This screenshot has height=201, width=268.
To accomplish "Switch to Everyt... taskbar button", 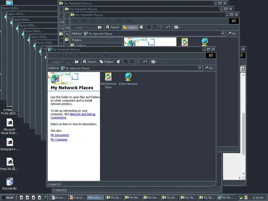I will click(x=77, y=198).
